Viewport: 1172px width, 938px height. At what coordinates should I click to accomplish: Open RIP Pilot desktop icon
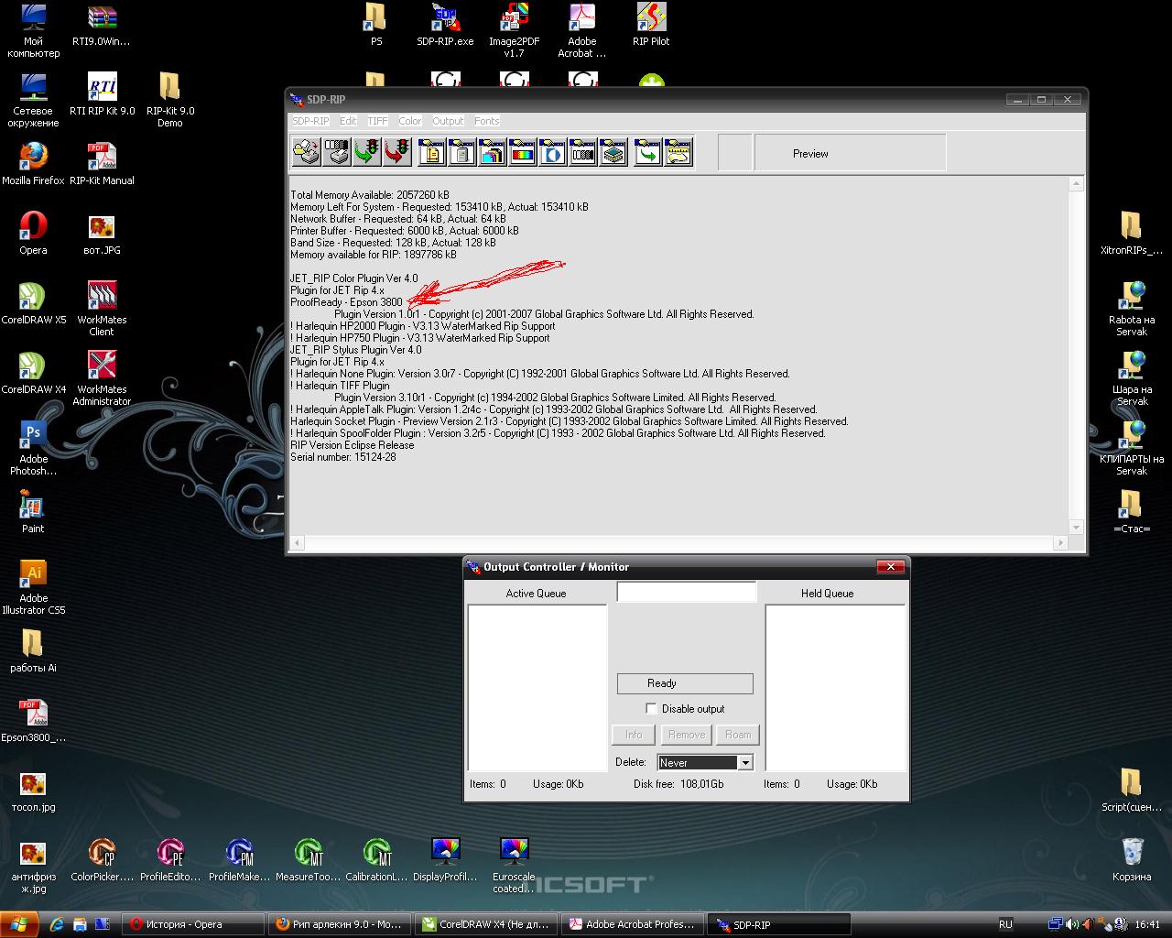(x=651, y=25)
